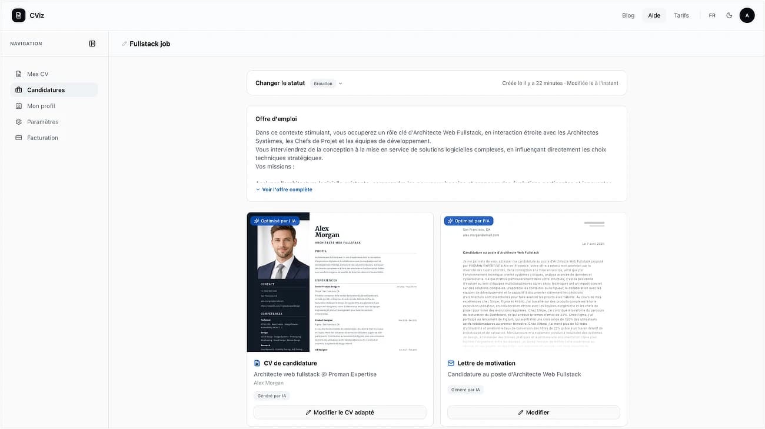The width and height of the screenshot is (765, 429).
Task: Switch language via FR button
Action: [712, 15]
